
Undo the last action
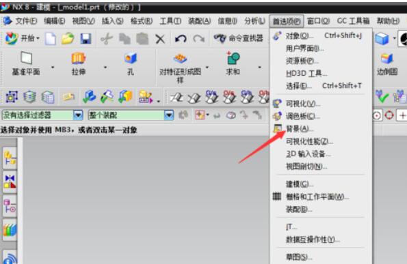181,39
